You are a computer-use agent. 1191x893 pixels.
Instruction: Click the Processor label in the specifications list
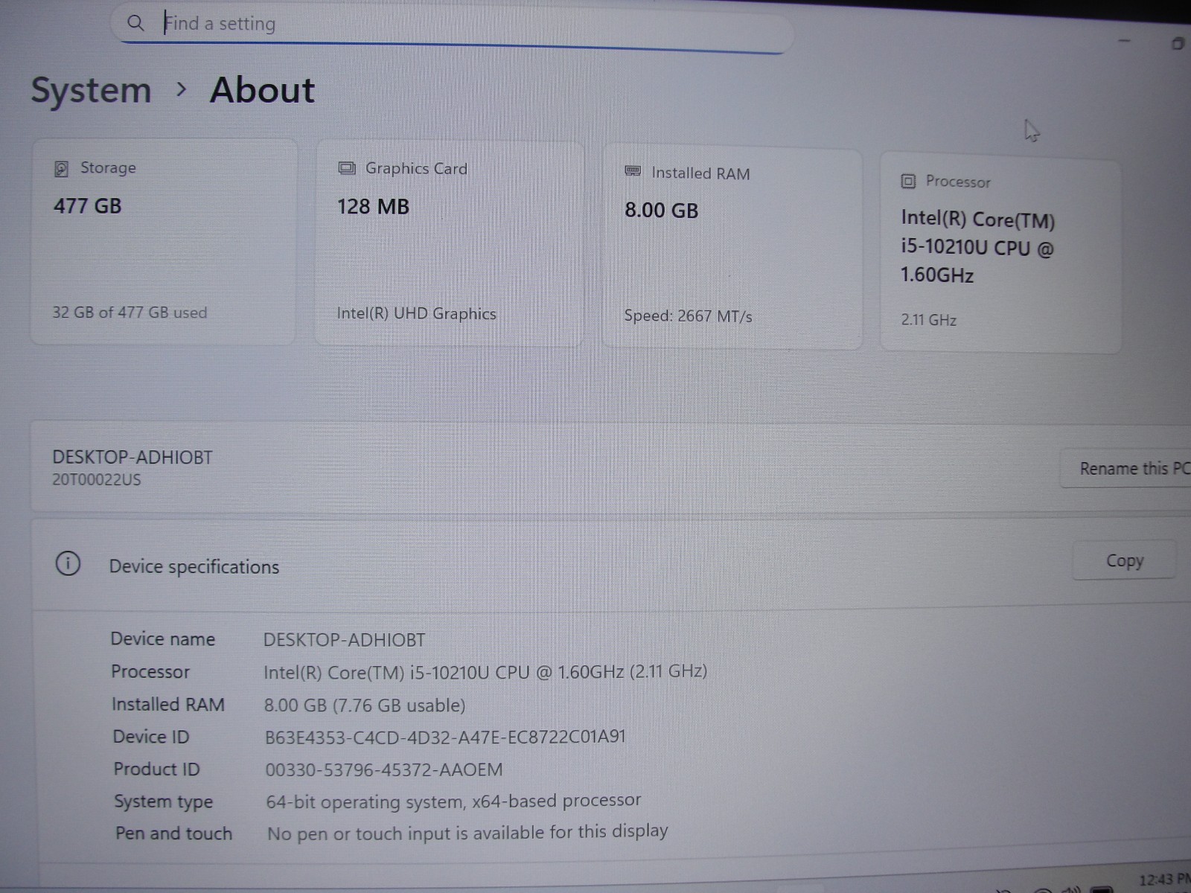point(150,672)
